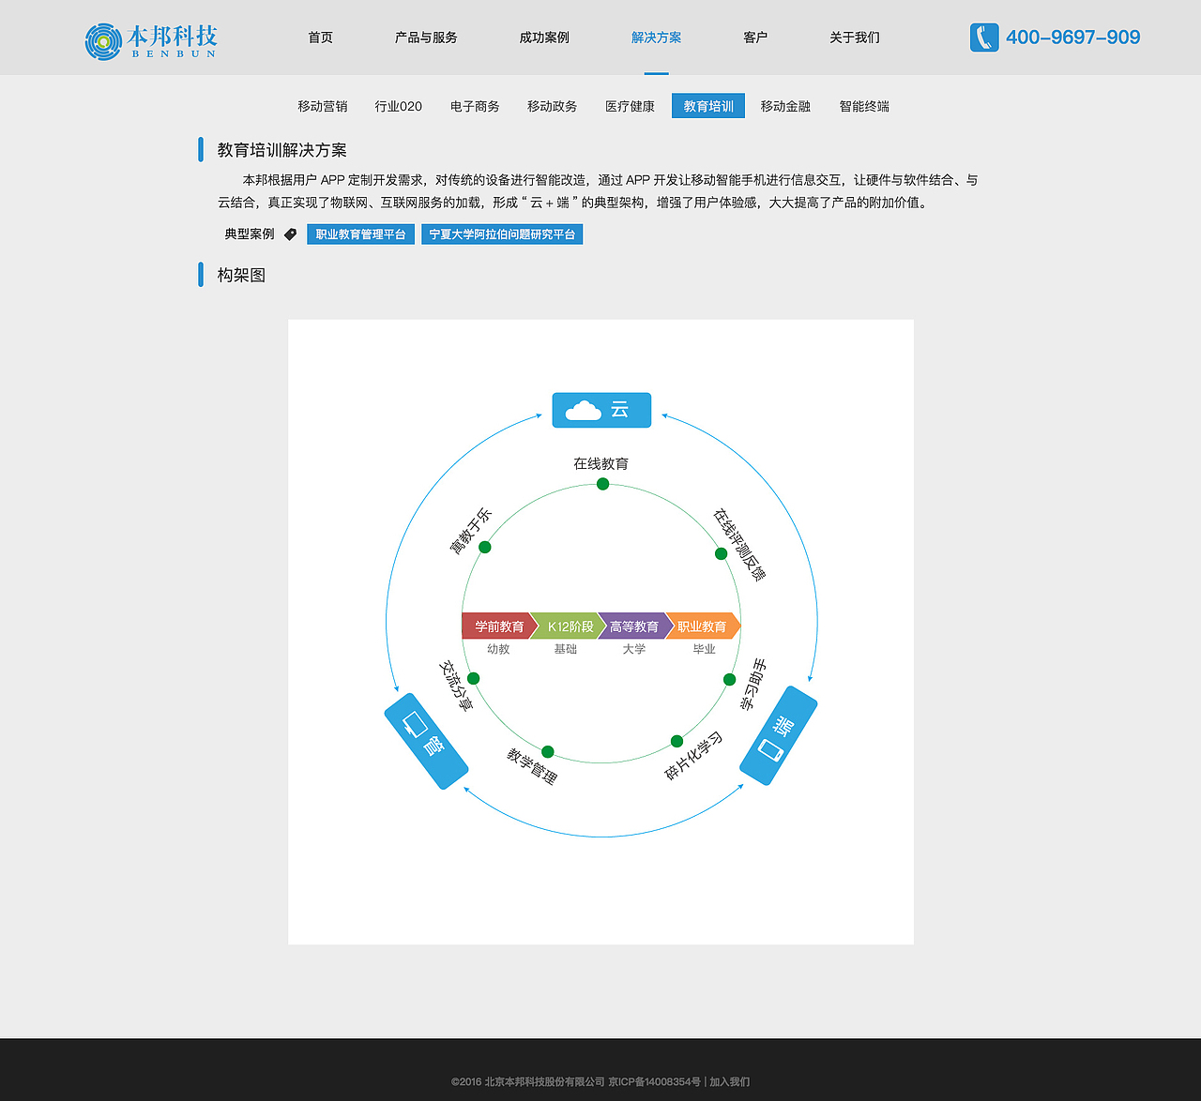Open the 职业教育管理平台 case link
The image size is (1201, 1101).
pyautogui.click(x=360, y=234)
